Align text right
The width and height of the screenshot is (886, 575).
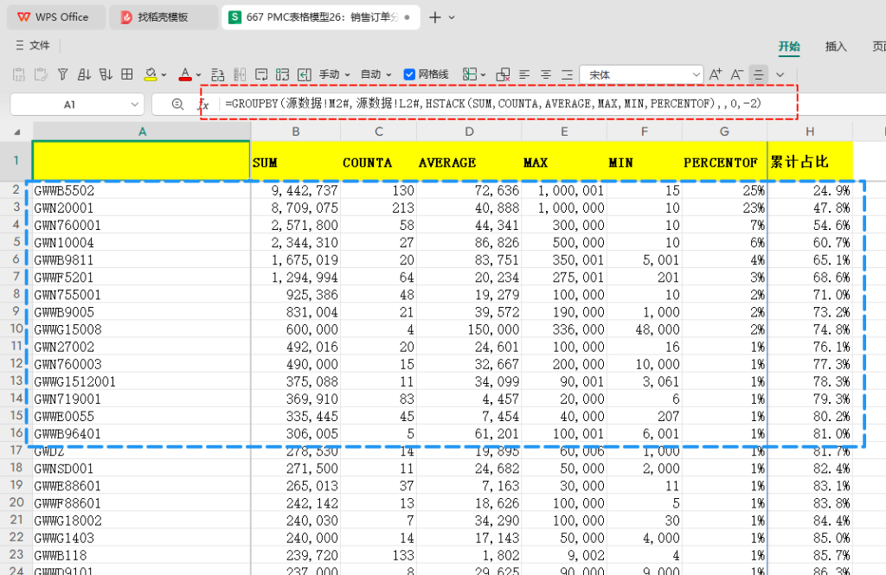[x=568, y=74]
